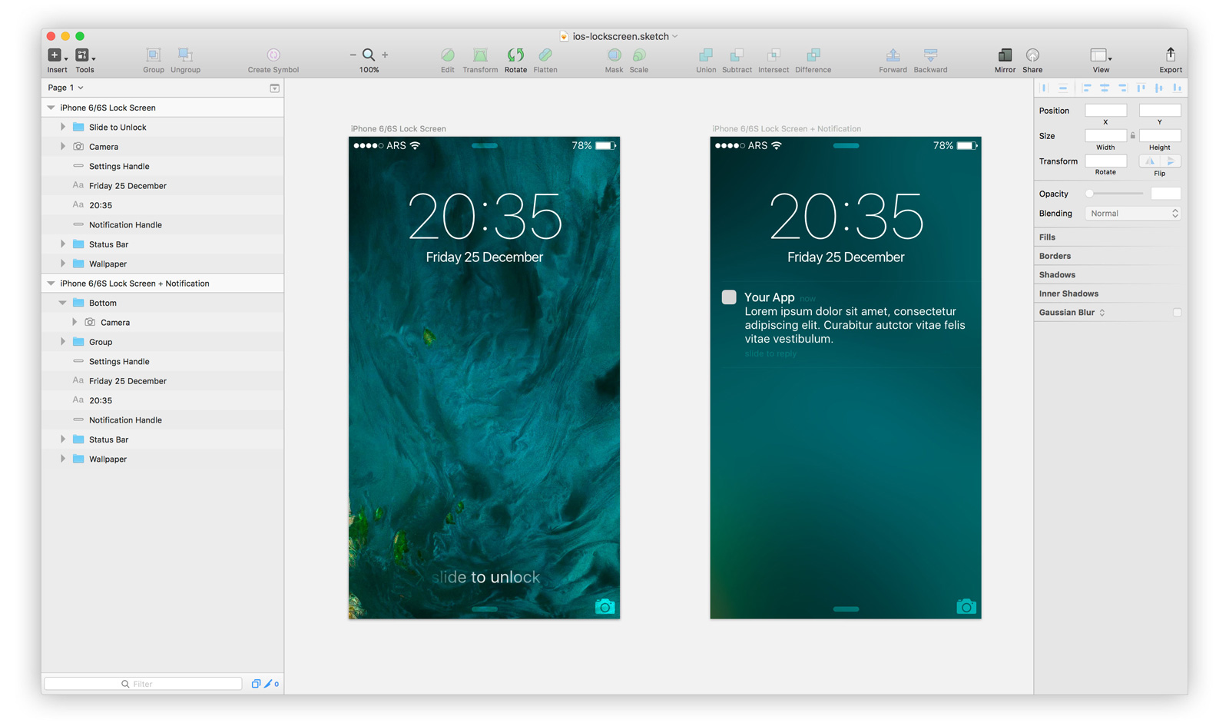This screenshot has height=723, width=1229.
Task: Zoom in with the plus button
Action: pos(384,55)
